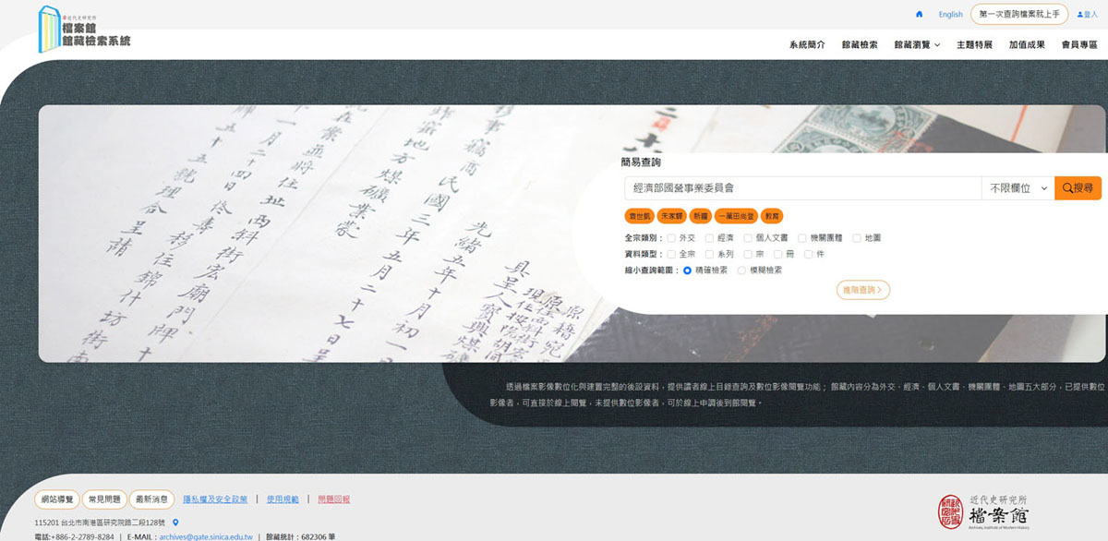
Task: Check the 件 data type checkbox
Action: coord(808,254)
